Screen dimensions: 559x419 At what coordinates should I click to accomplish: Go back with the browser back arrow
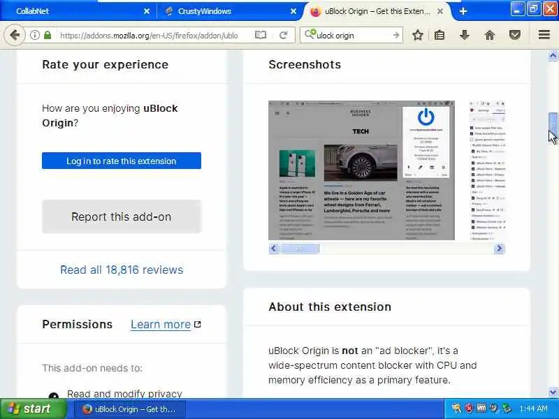(x=15, y=35)
